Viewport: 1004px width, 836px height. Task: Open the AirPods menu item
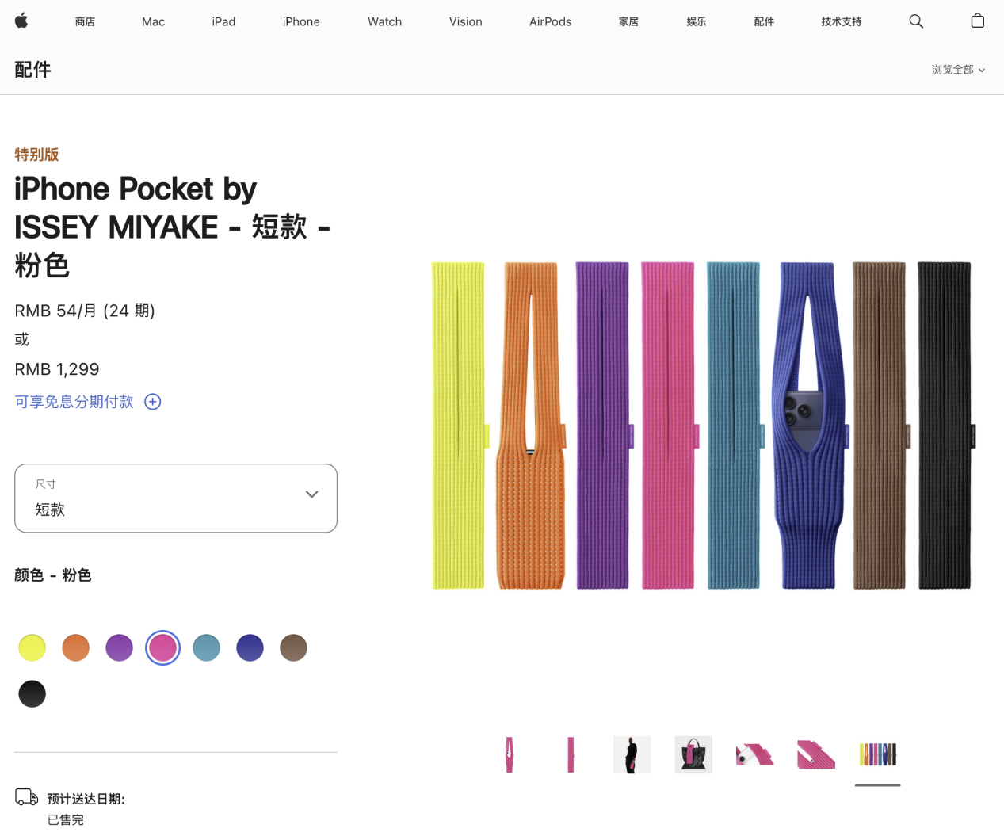pyautogui.click(x=550, y=21)
